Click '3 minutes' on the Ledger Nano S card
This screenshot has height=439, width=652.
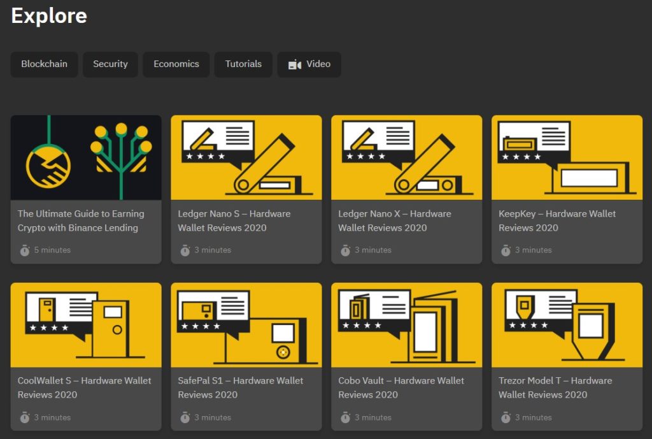coord(213,250)
